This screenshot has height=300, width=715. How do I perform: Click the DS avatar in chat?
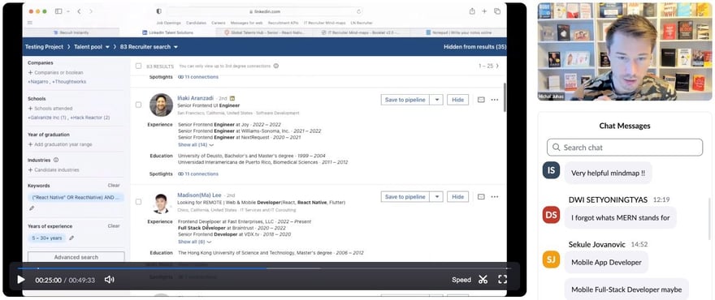[551, 214]
